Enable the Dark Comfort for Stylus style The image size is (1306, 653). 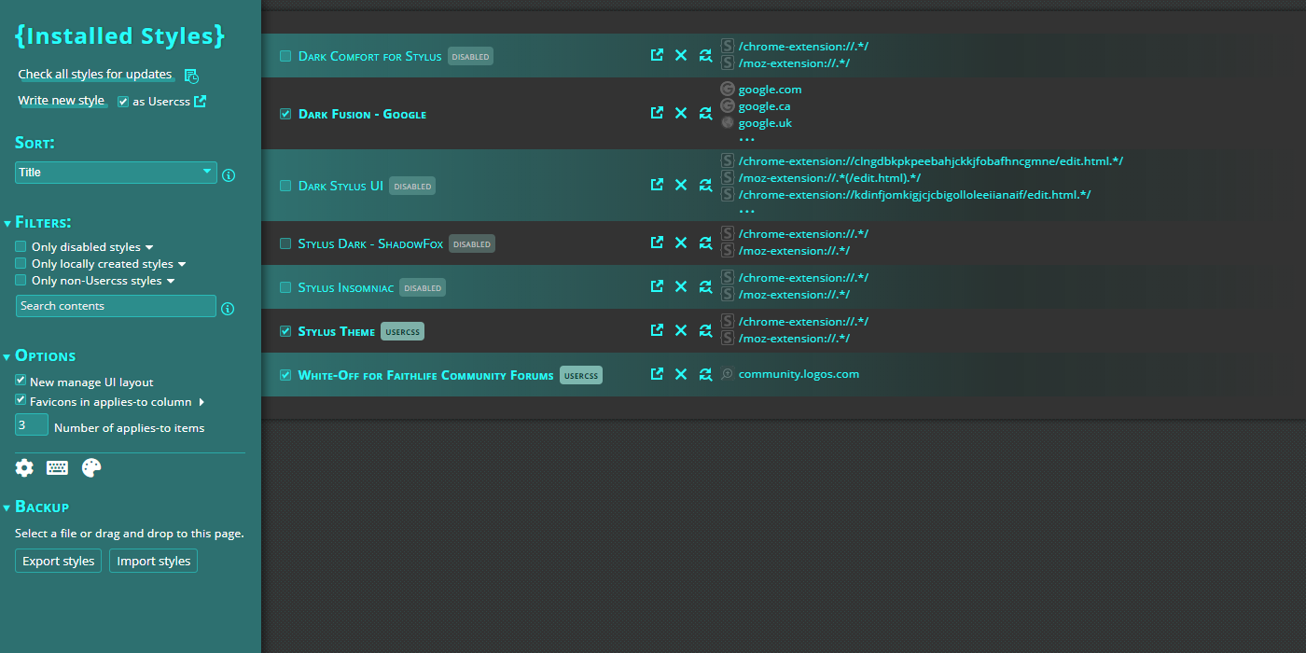(x=285, y=55)
